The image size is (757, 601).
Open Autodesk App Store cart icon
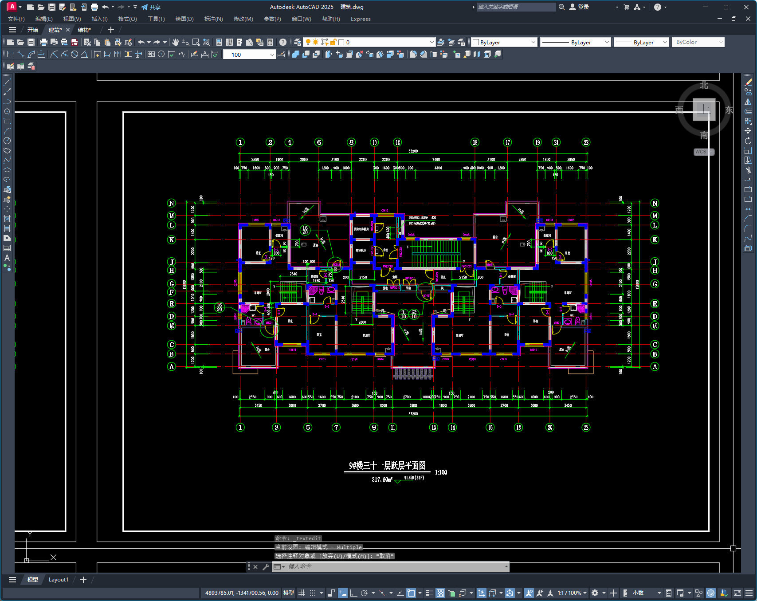[626, 7]
